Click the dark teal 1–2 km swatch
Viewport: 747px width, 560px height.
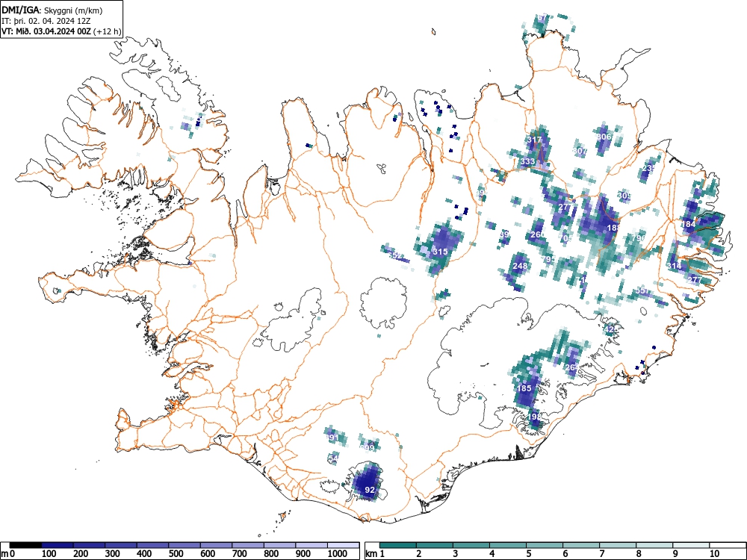(398, 545)
